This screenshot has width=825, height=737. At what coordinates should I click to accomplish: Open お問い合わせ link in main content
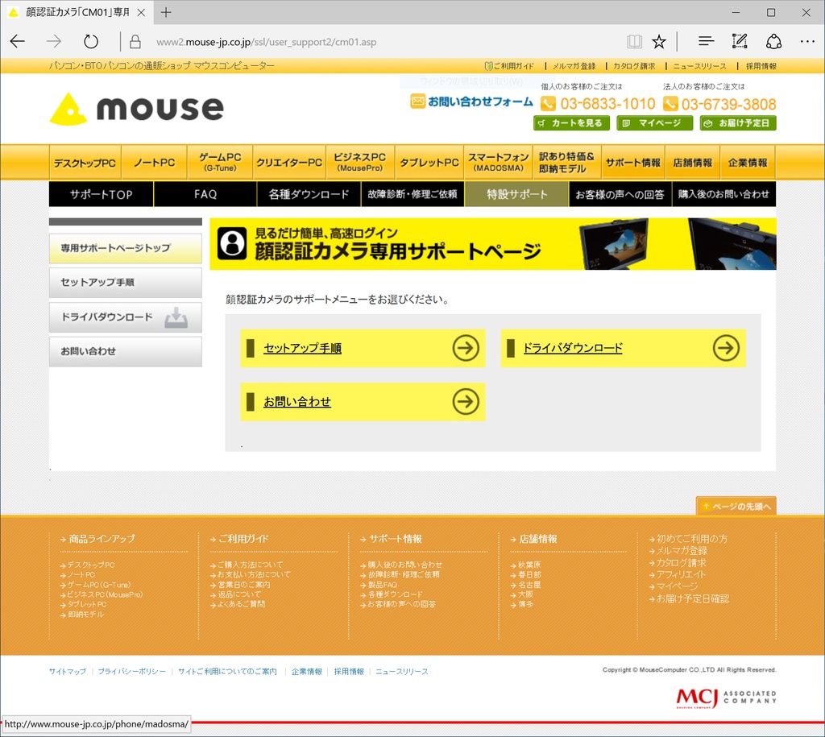(297, 402)
